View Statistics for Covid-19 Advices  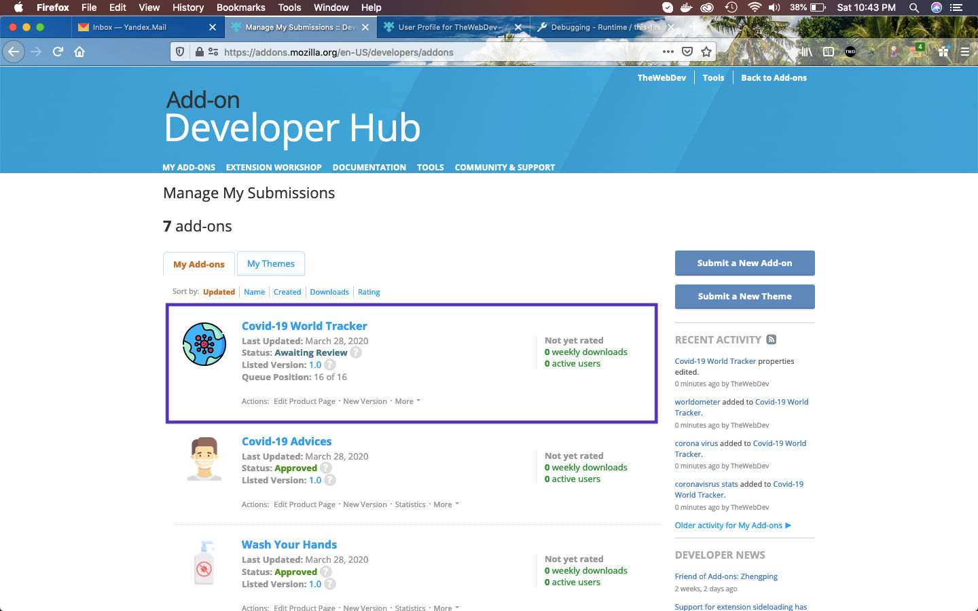pyautogui.click(x=410, y=504)
